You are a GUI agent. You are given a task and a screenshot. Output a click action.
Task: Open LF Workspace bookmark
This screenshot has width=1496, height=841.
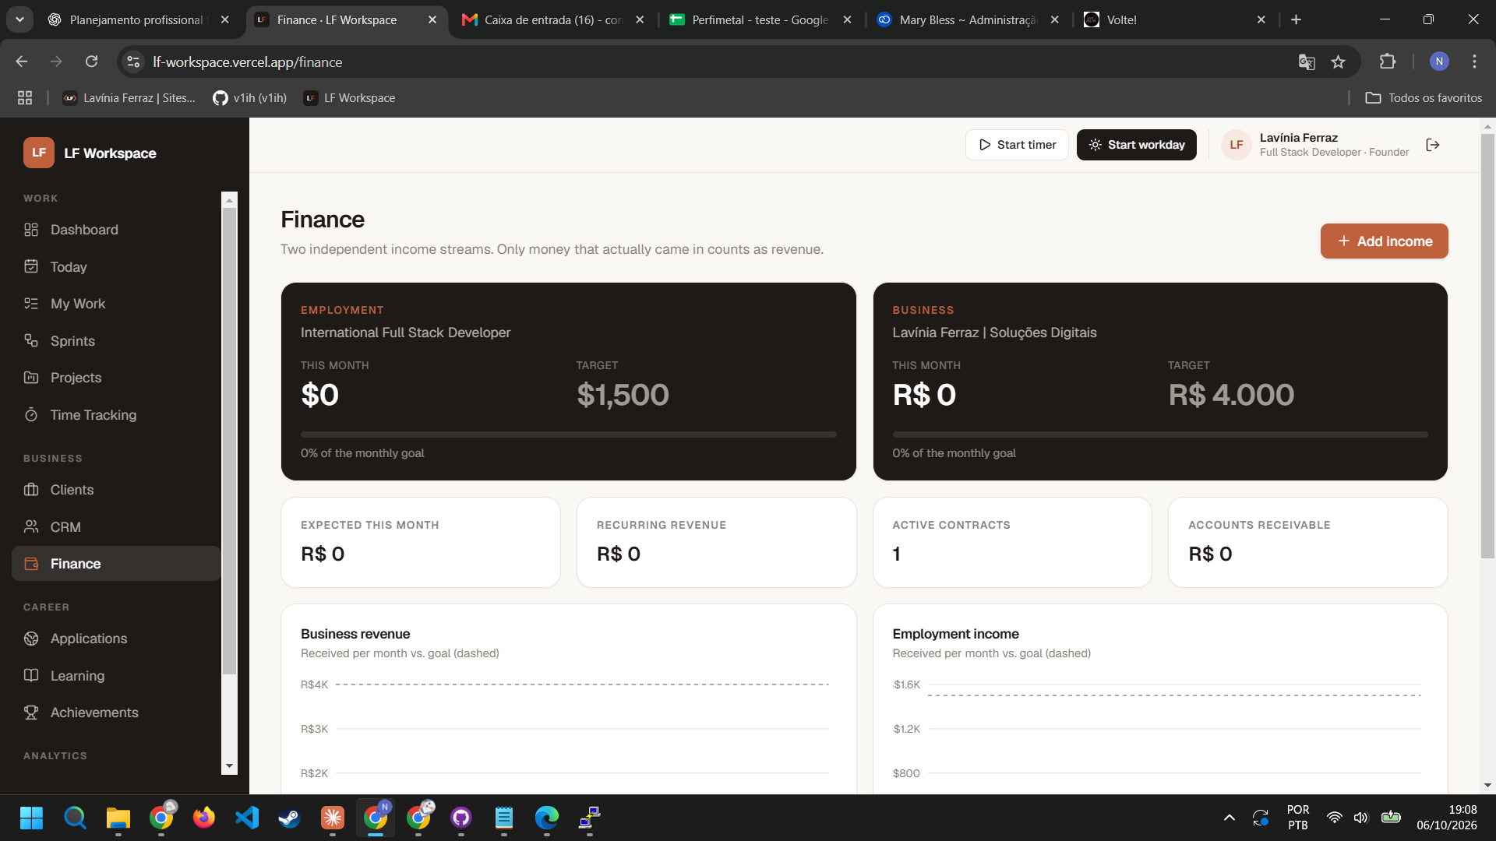(349, 98)
